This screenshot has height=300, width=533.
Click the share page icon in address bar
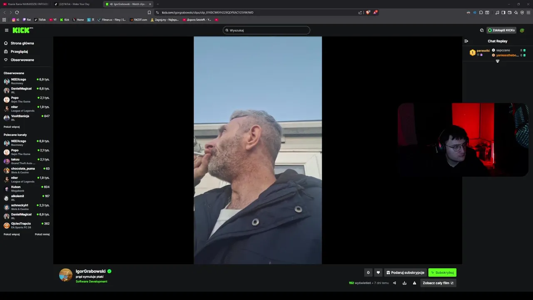360,12
